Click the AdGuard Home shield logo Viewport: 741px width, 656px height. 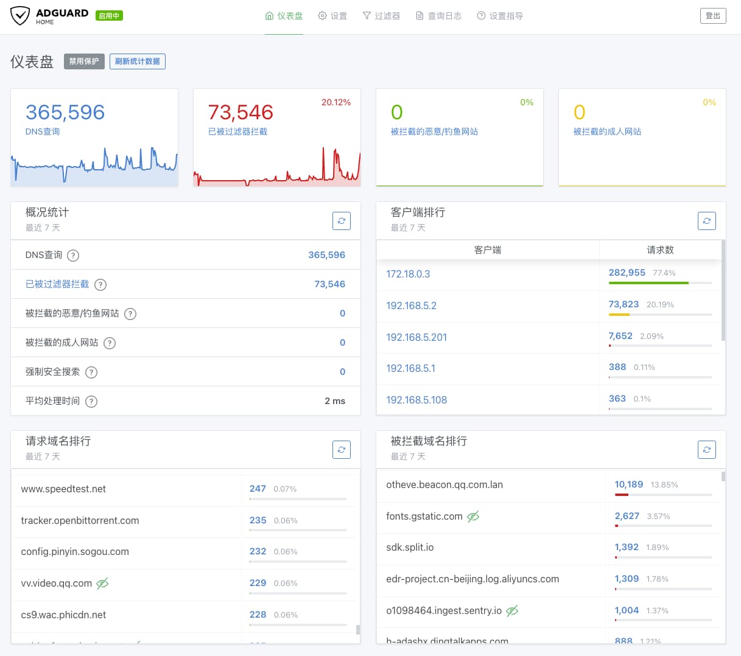21,16
